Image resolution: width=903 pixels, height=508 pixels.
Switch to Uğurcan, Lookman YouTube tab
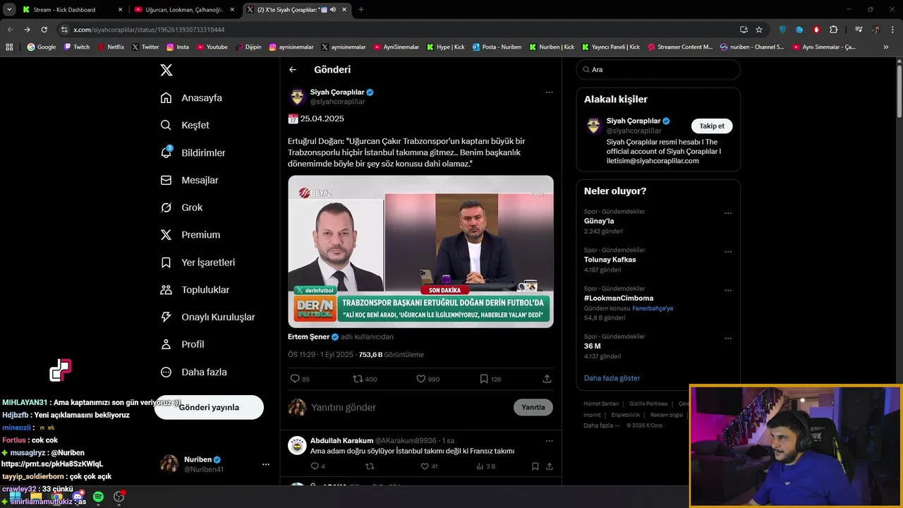185,10
